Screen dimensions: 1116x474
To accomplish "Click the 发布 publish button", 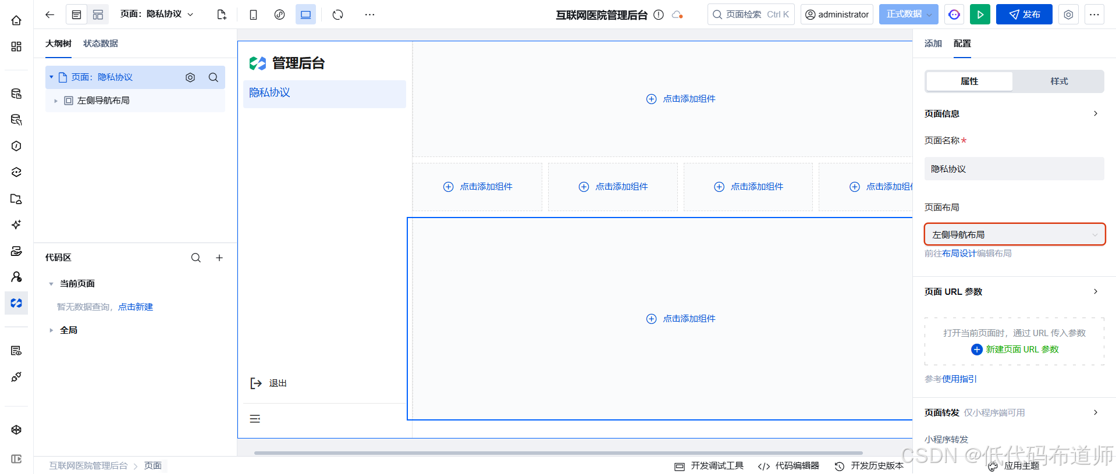I will (1024, 15).
